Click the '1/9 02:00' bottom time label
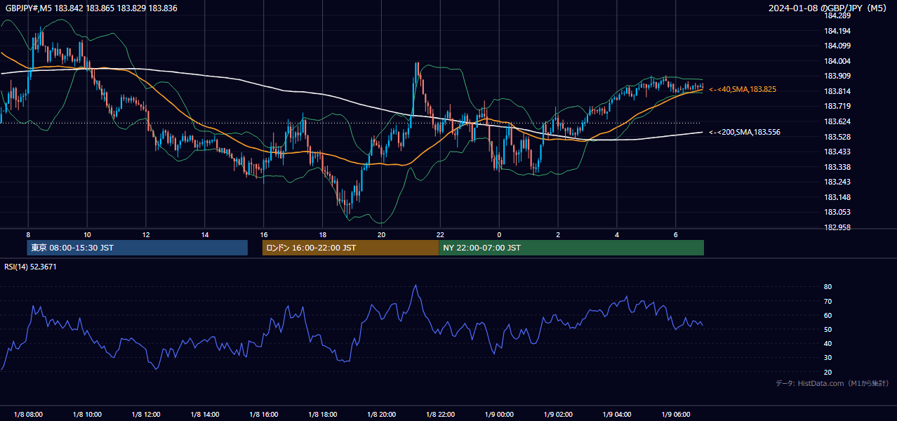Image resolution: width=897 pixels, height=421 pixels. click(558, 414)
